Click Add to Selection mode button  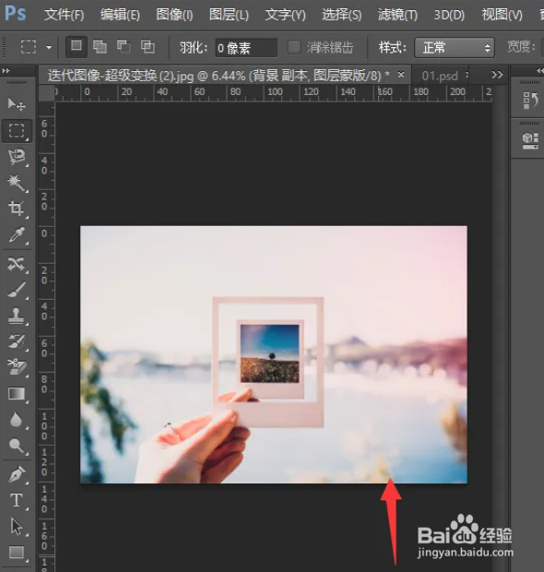[100, 47]
